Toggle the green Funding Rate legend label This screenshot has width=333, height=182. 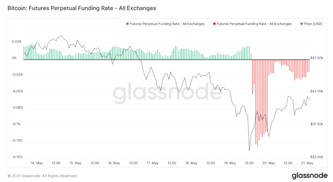(167, 24)
